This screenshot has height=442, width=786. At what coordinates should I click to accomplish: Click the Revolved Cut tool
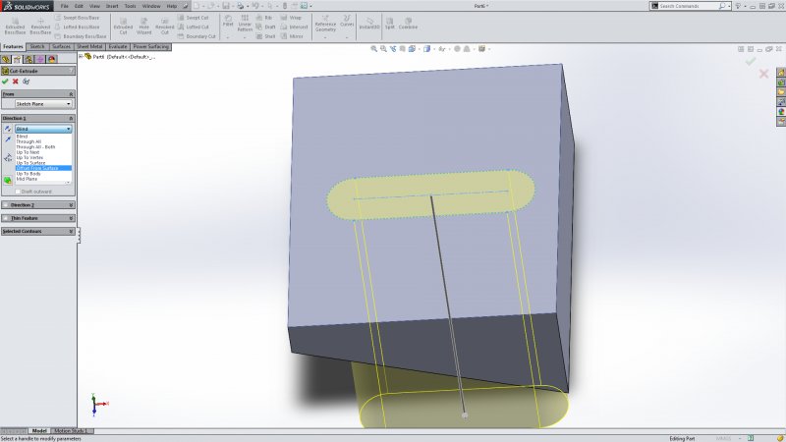click(x=164, y=27)
